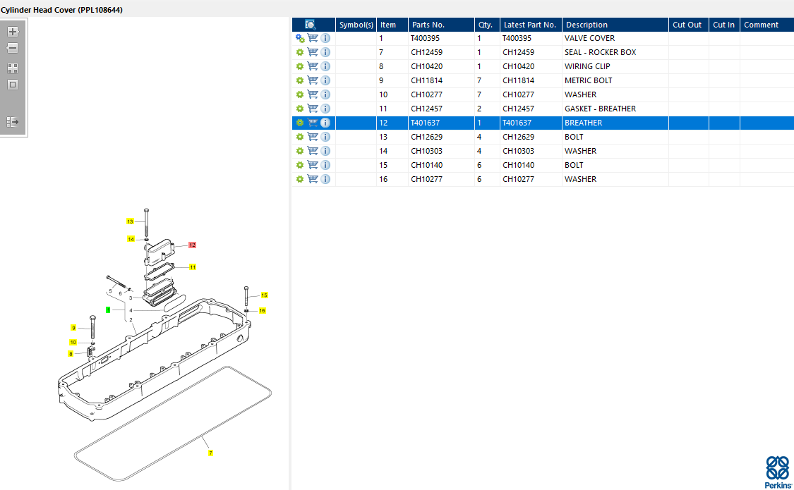
Task: Select callout 13 in the diagram
Action: (130, 221)
